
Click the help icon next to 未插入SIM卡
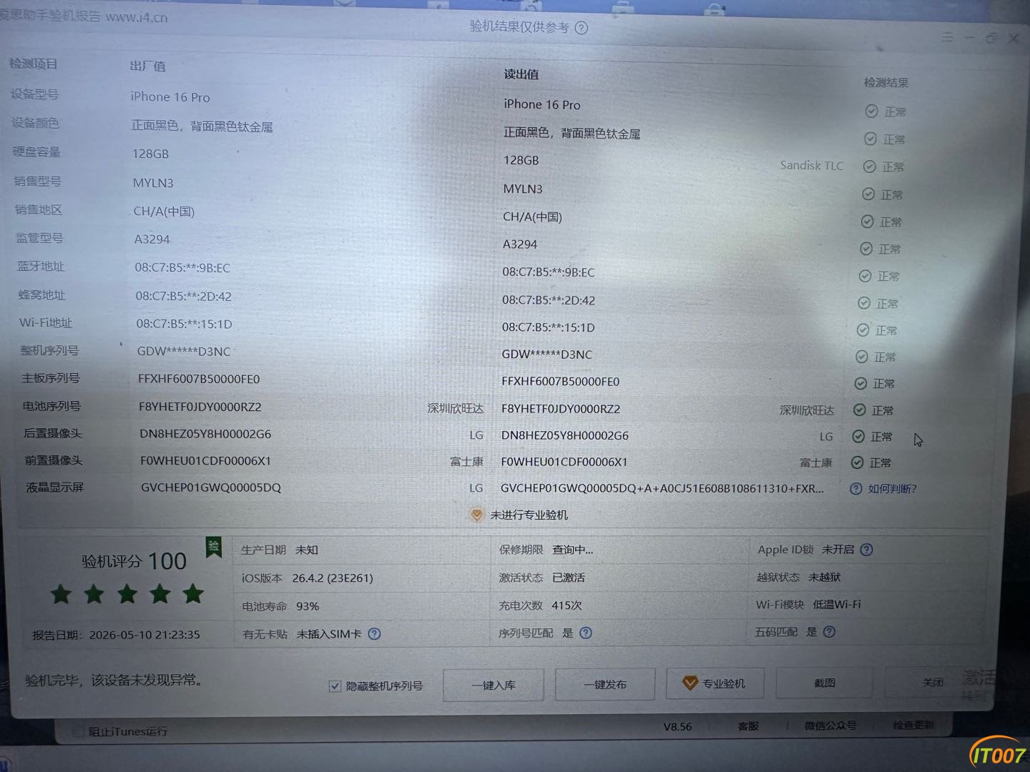[x=374, y=633]
